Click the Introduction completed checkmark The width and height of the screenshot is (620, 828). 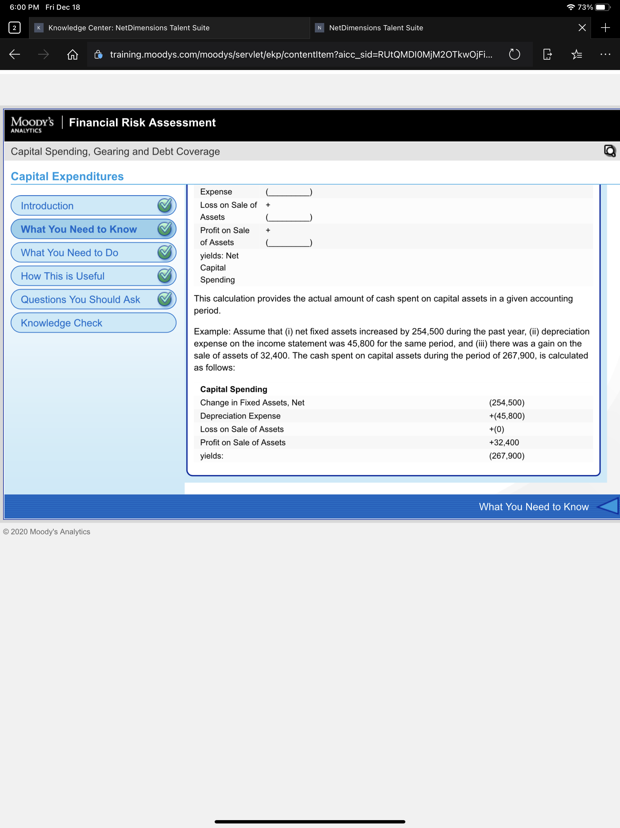(x=164, y=205)
